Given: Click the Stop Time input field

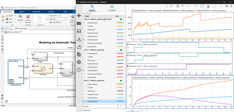Looking at the screenshot, I should (x=63, y=16).
